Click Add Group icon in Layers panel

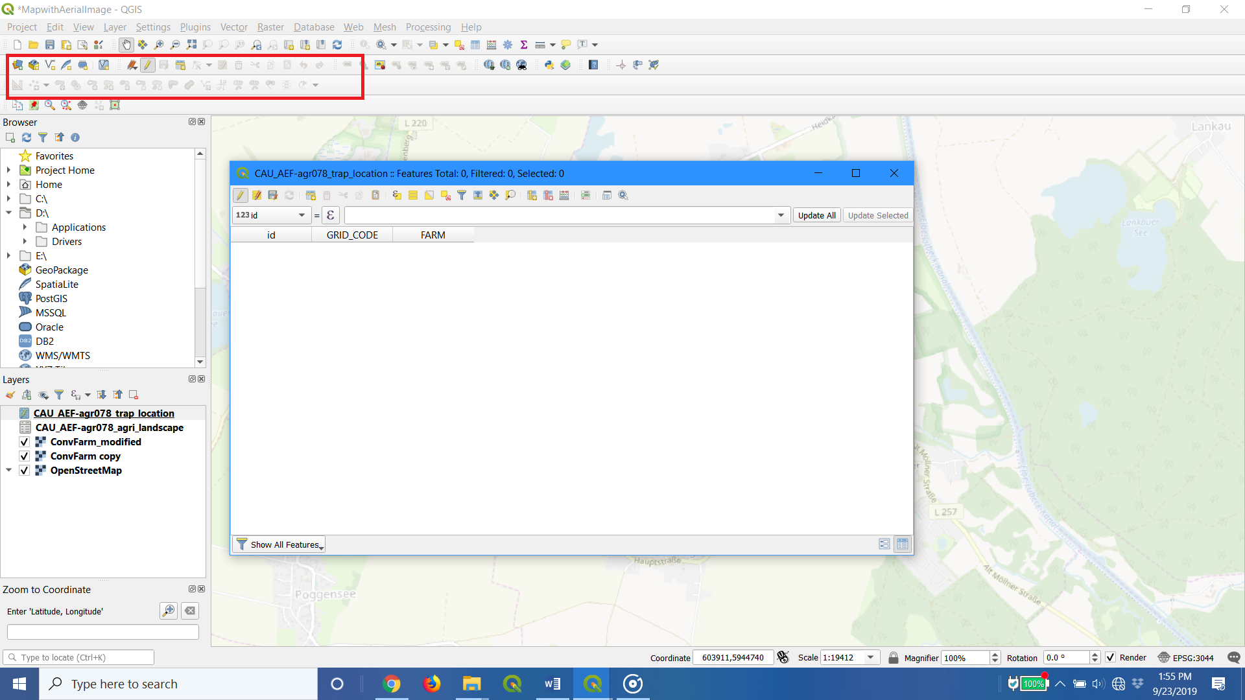[27, 395]
